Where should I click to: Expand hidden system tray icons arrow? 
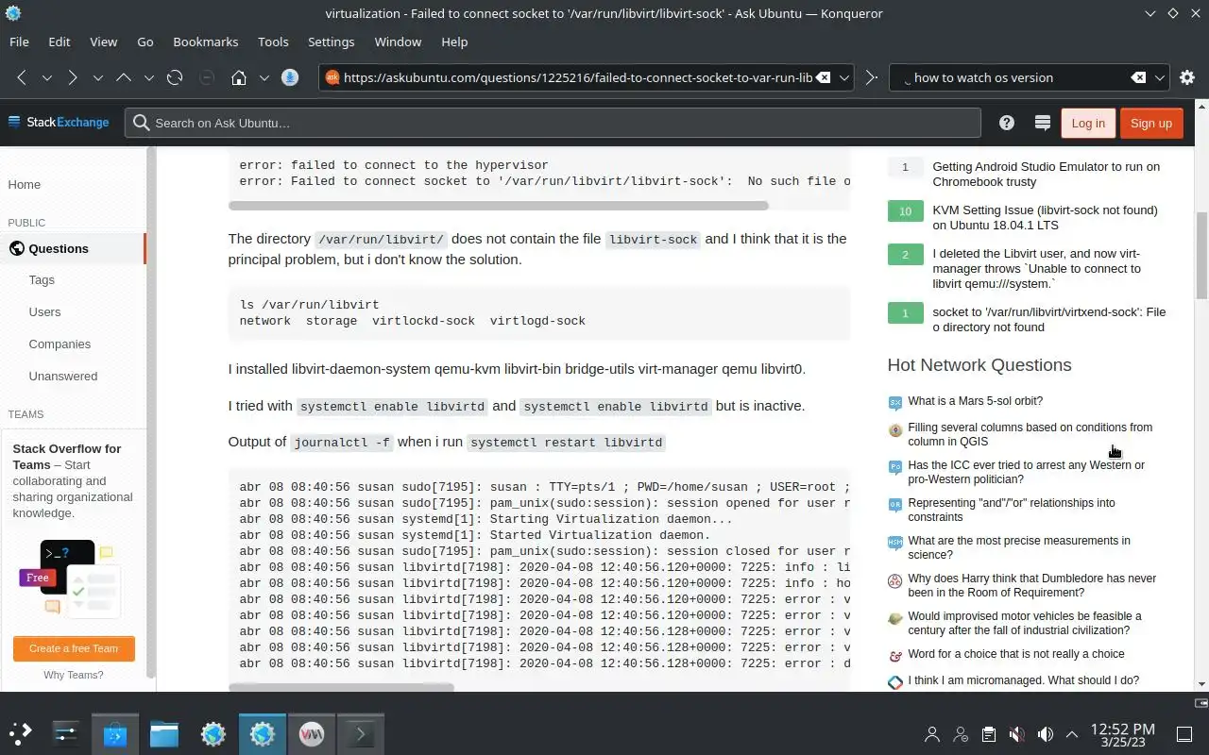pos(1072,734)
